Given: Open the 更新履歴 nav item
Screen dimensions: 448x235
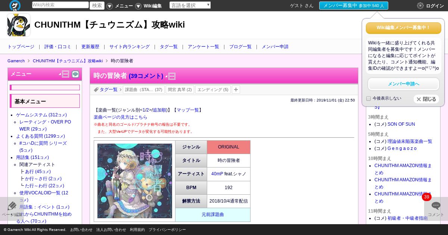Looking at the screenshot, I should click(x=90, y=47).
